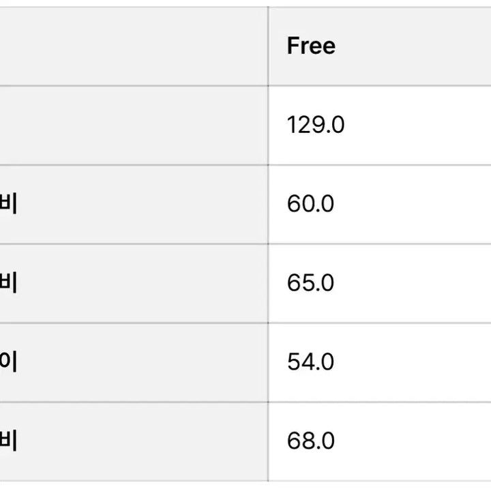Image resolution: width=491 pixels, height=491 pixels.
Task: Click the 60.0 measurement value
Action: [310, 204]
